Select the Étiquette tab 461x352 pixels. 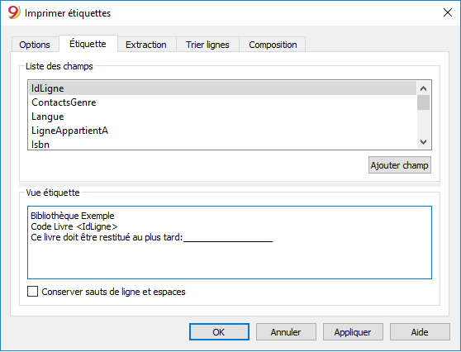click(x=88, y=44)
